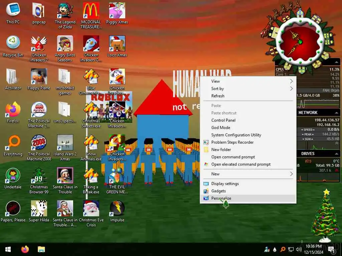Launch Island Wars 2 Xmas

(65, 147)
